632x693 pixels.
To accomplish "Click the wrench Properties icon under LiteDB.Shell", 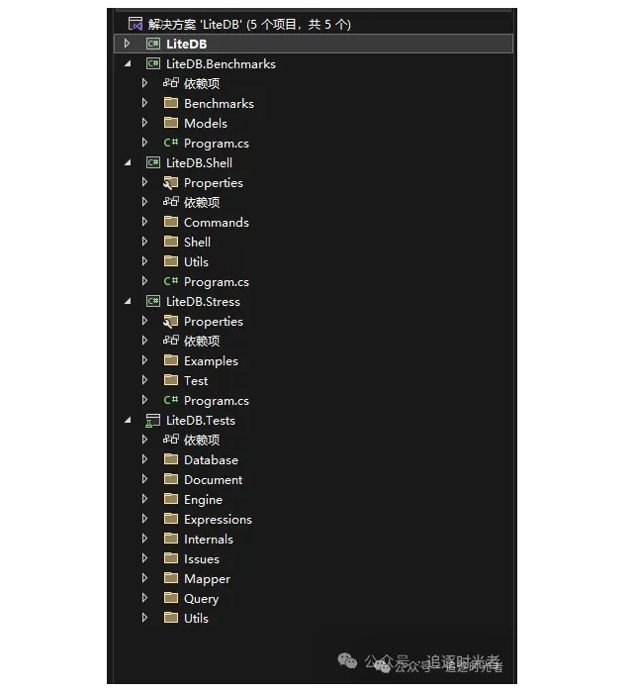I will tap(171, 182).
